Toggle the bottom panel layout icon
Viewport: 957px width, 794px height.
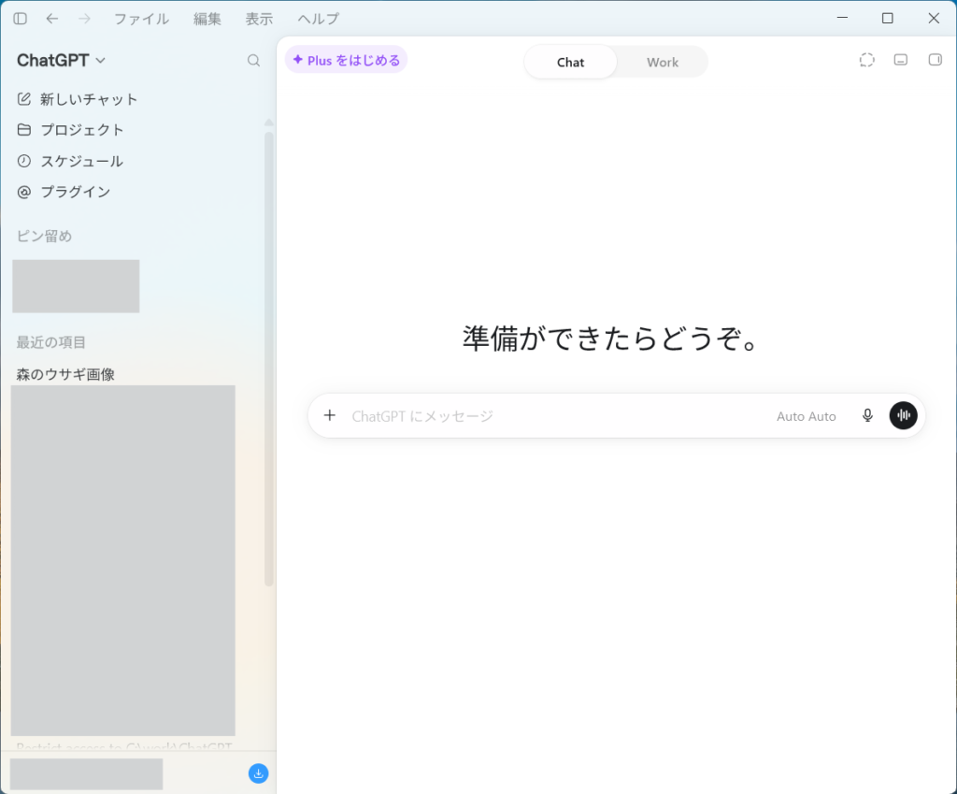click(x=901, y=60)
